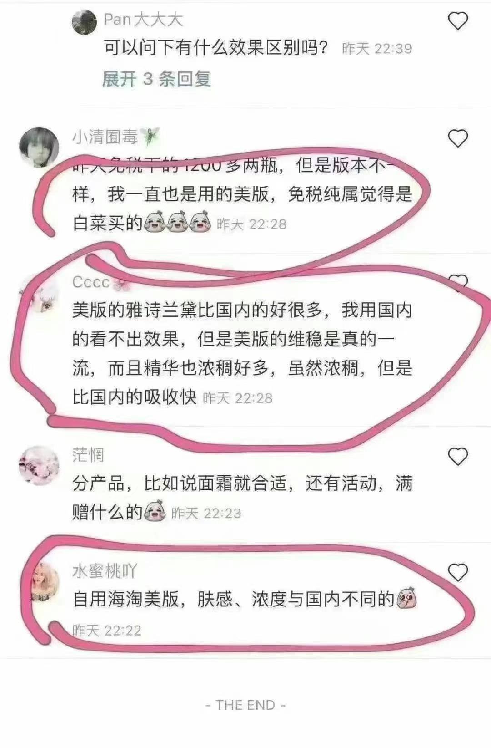Like 水蜜桃吖's comment heart icon
Viewport: 491px width, 748px height.
click(458, 572)
